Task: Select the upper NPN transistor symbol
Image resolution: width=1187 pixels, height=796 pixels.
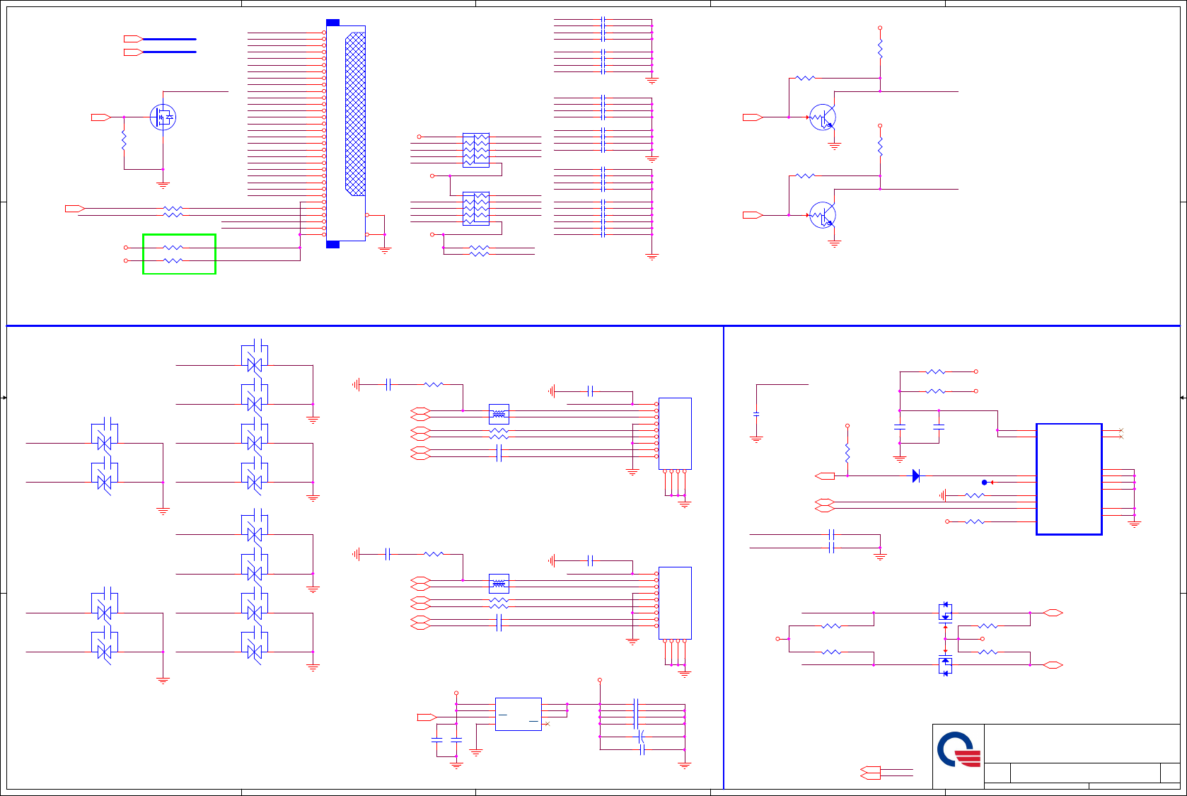Action: click(823, 117)
